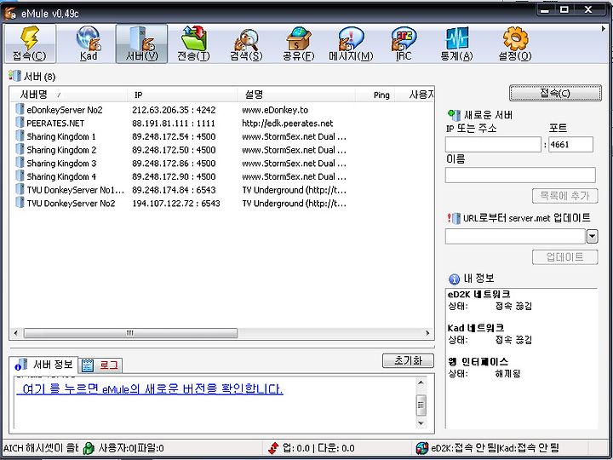Sort list by 설명 column header
The width and height of the screenshot is (613, 460).
click(296, 95)
